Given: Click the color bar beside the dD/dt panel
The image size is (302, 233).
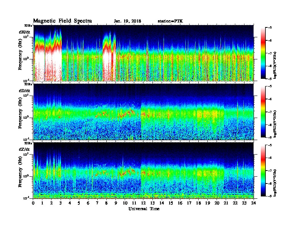Looking at the screenshot, I should click(x=263, y=112).
